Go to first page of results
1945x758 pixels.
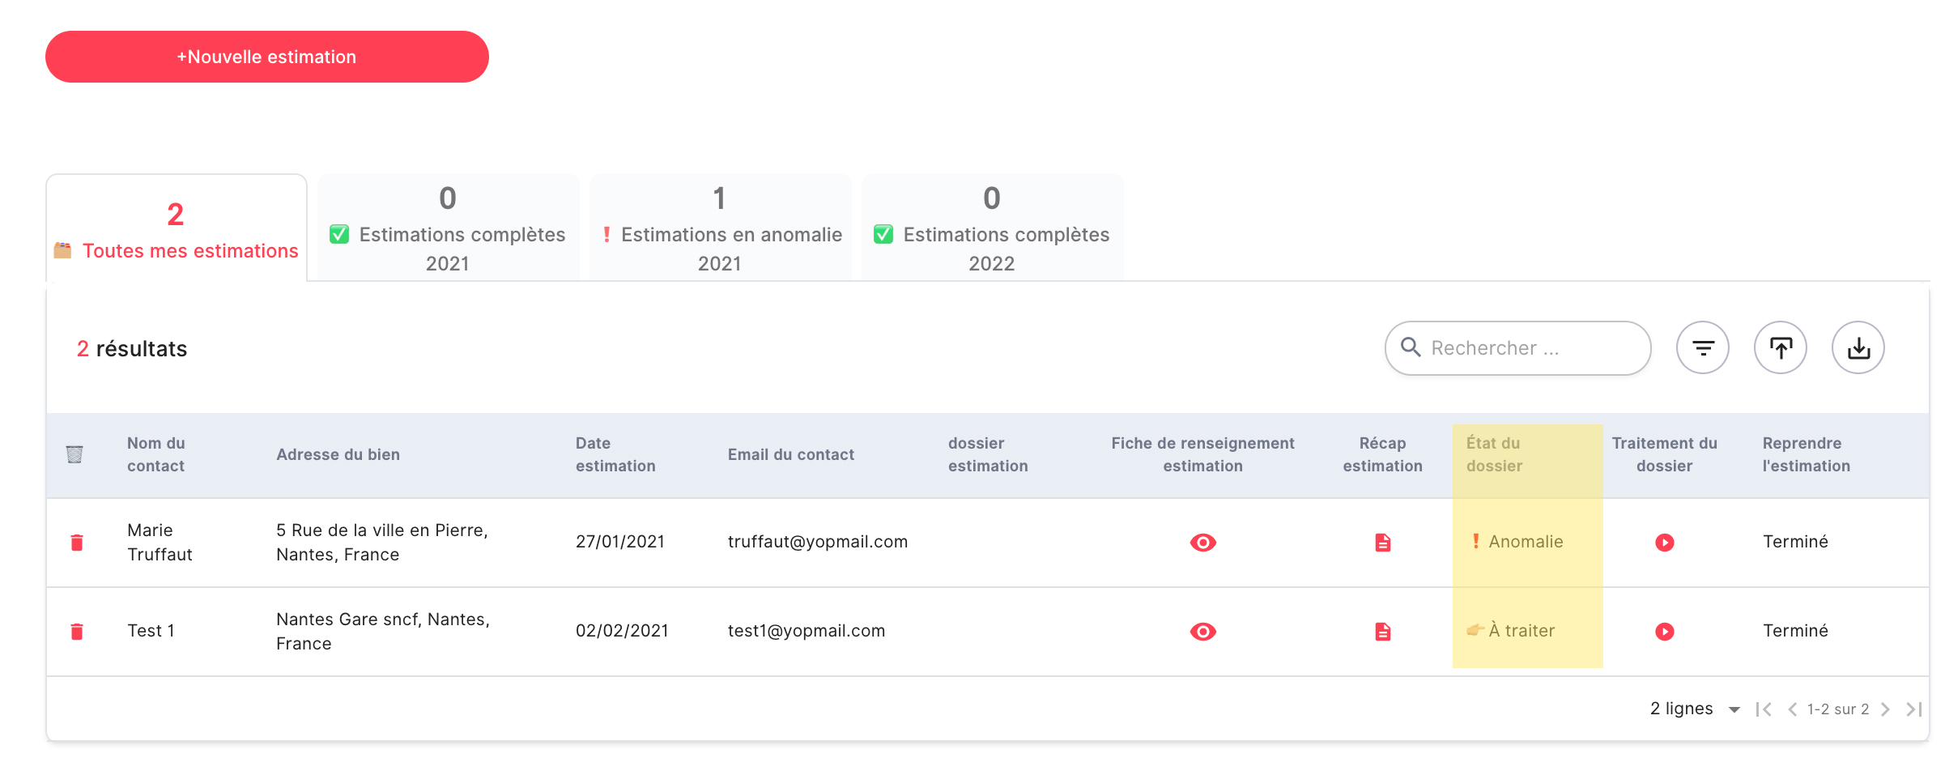click(1764, 709)
